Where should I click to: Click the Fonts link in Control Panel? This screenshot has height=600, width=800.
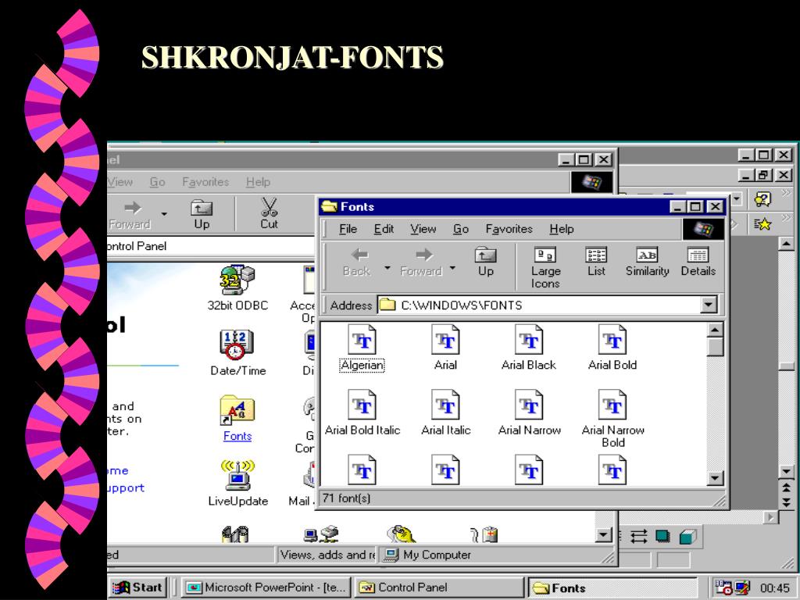pos(237,436)
